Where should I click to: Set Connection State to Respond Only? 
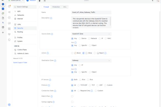[78, 91]
